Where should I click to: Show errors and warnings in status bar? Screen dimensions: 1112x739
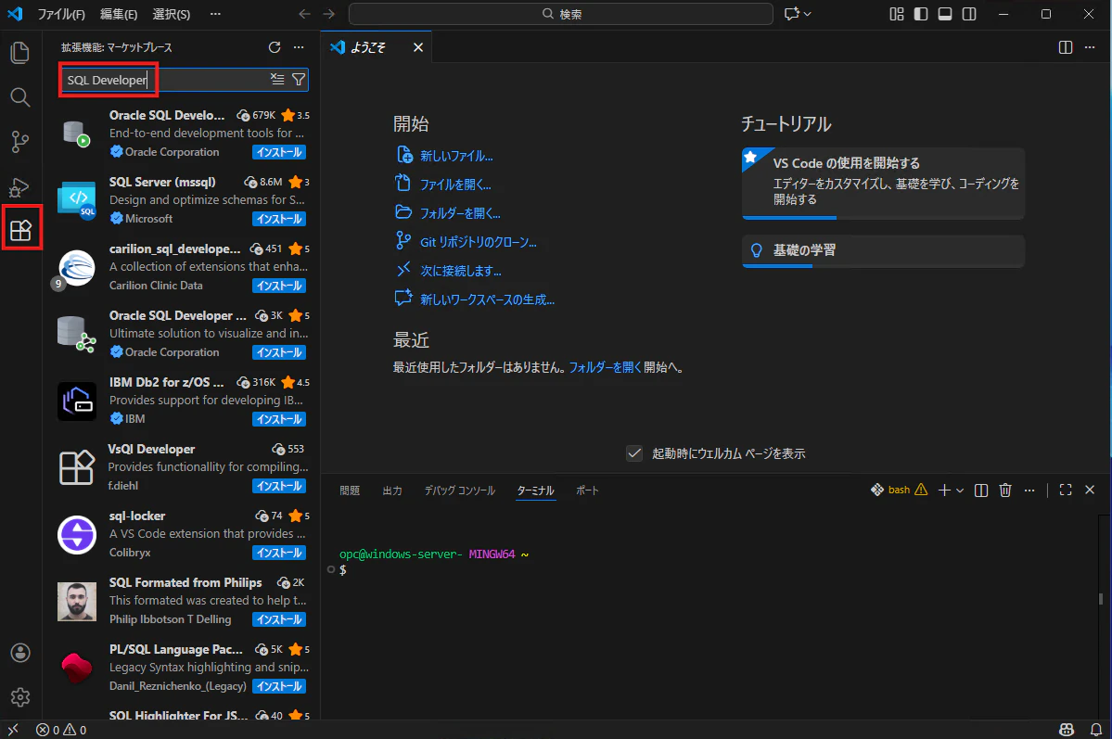click(x=61, y=730)
